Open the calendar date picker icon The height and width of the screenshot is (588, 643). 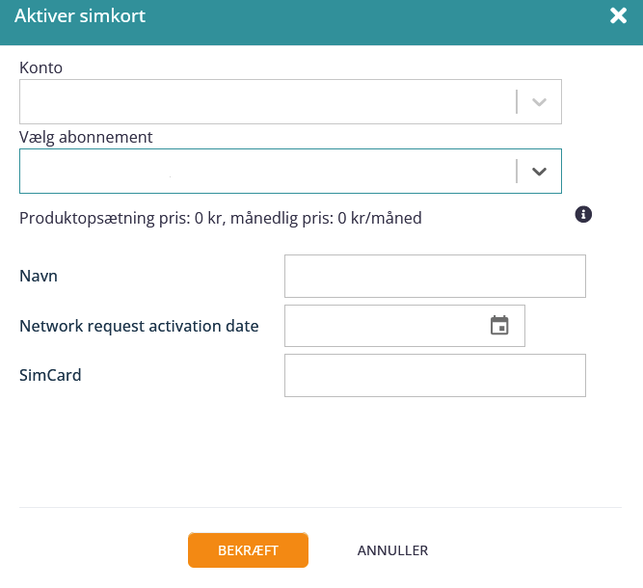[x=499, y=326]
